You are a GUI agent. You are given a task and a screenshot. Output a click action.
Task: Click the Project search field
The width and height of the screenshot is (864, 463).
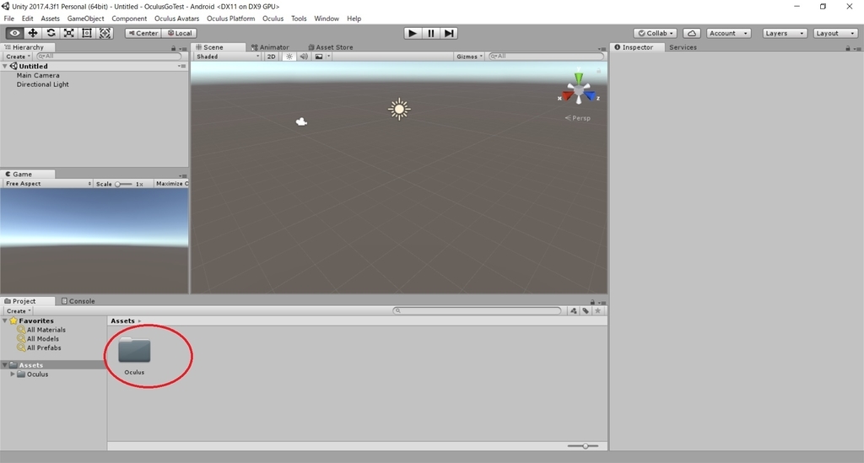click(477, 310)
